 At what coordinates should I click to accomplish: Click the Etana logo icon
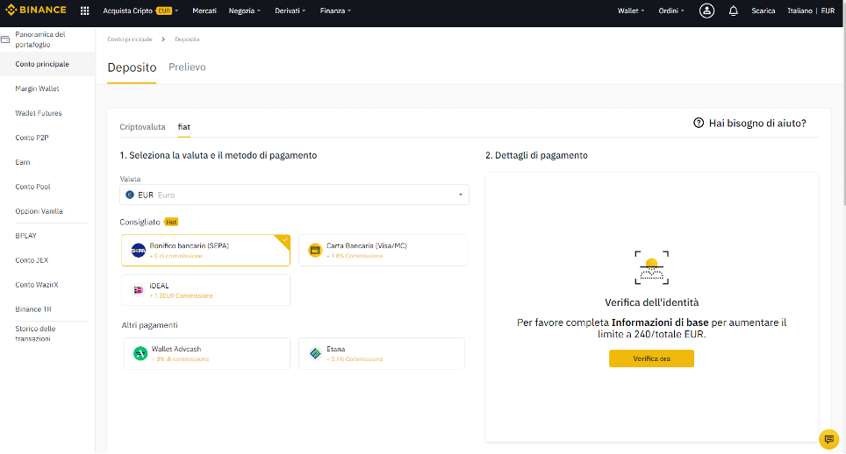315,354
